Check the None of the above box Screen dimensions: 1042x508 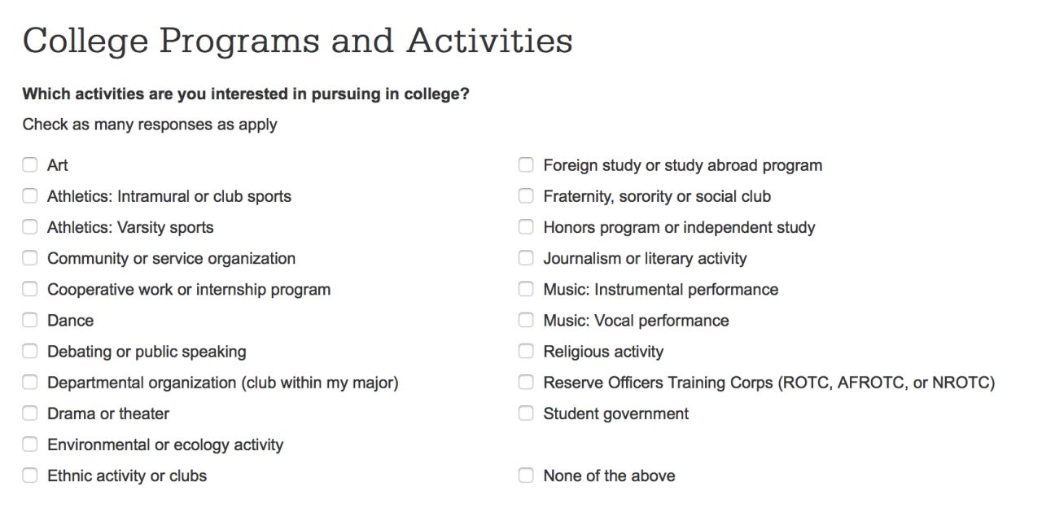point(527,475)
